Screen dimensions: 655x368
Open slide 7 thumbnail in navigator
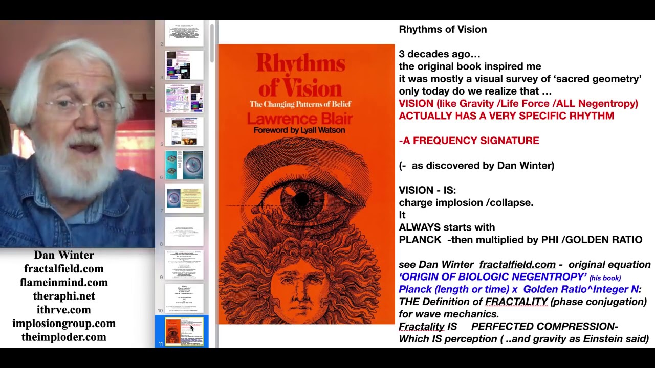[184, 198]
